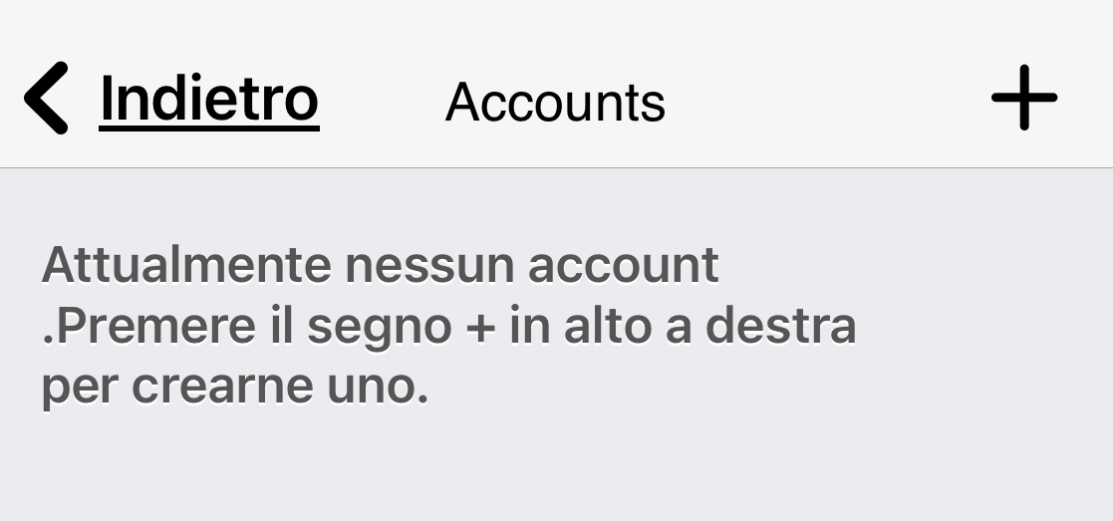1113x521 pixels.
Task: Click the 'Attualmente nessun account' message line
Action: click(x=380, y=265)
